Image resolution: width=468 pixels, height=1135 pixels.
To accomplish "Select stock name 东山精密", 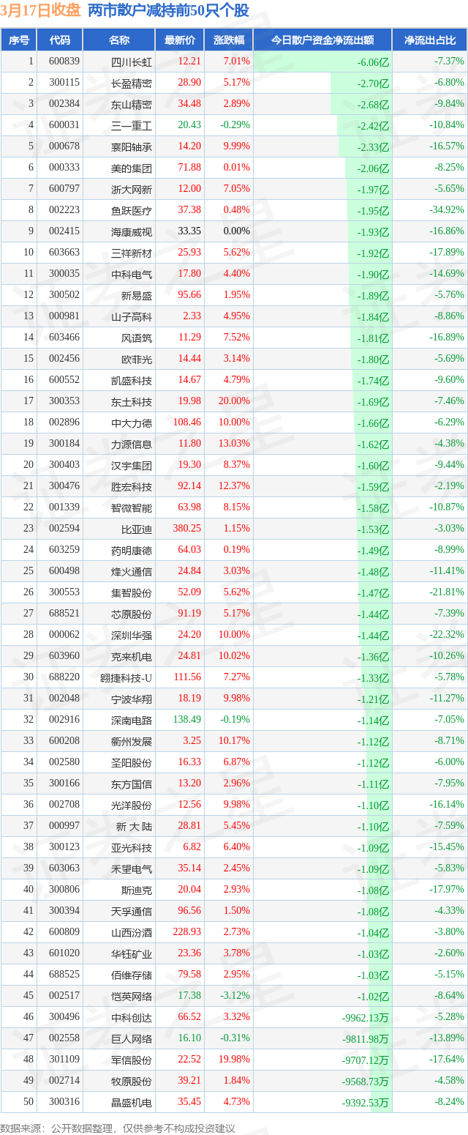I will 132,104.
